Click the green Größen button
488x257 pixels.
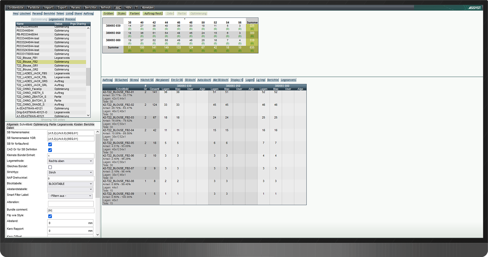coord(108,13)
